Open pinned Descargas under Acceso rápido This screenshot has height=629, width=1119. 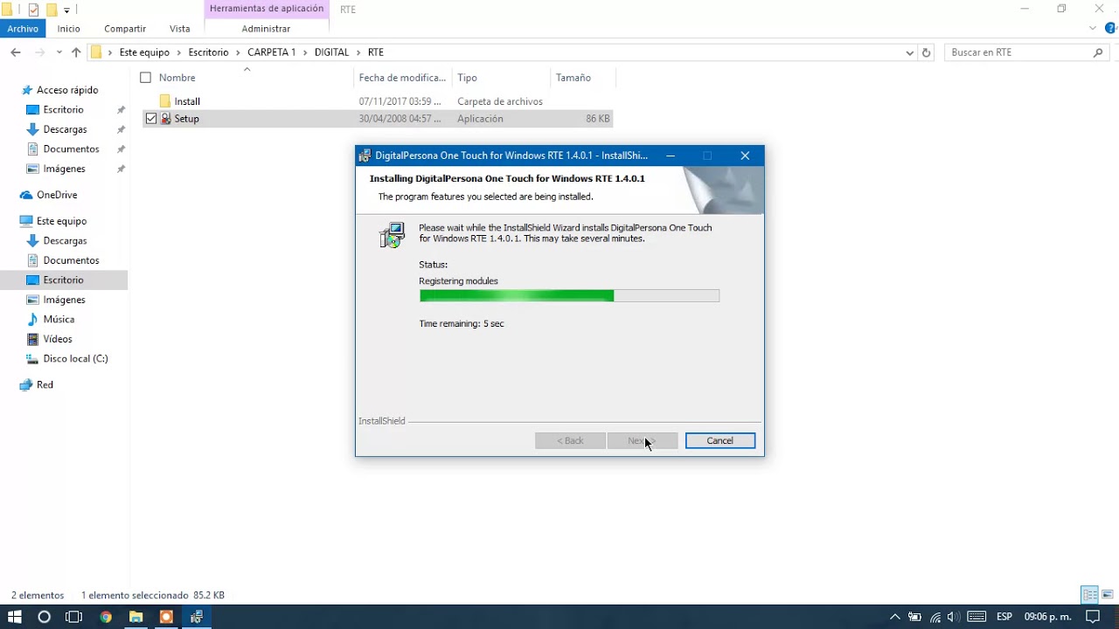(65, 129)
